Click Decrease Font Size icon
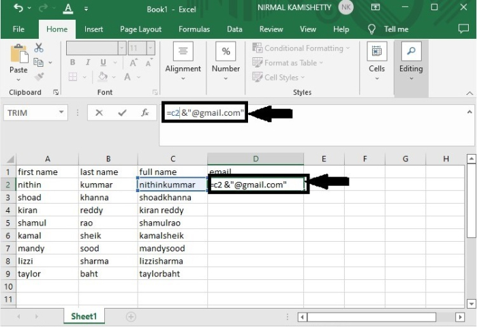The height and width of the screenshot is (327, 477). 149,63
